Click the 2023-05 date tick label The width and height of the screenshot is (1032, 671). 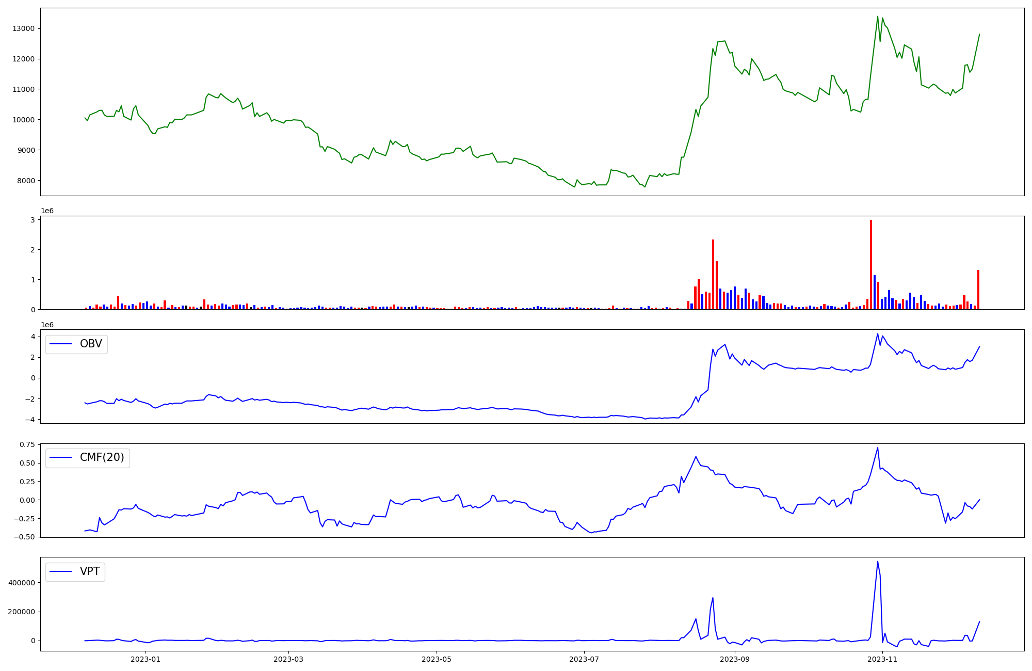pyautogui.click(x=437, y=659)
